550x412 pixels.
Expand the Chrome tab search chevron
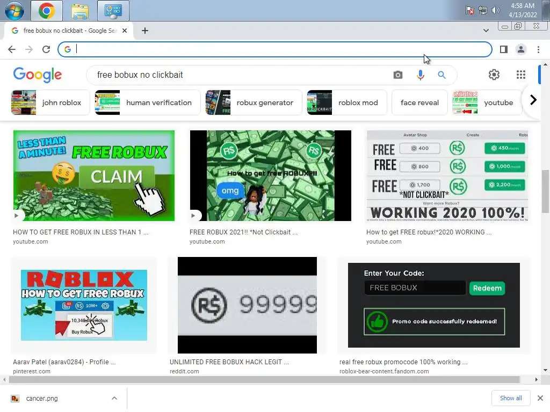(486, 31)
